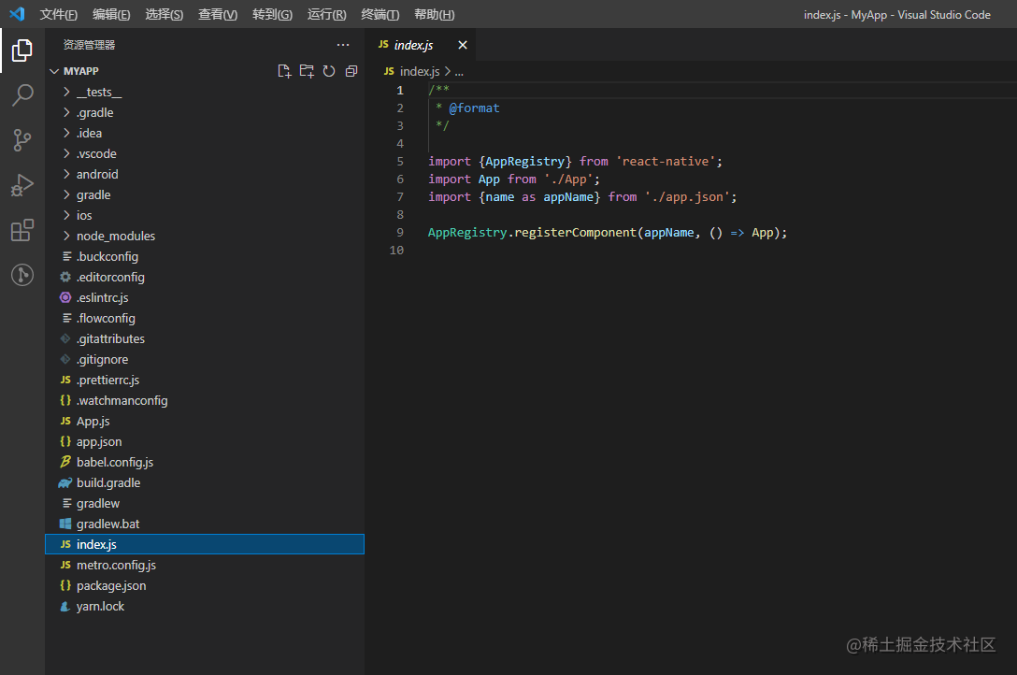Viewport: 1017px width, 675px height.
Task: Open the 文件(F) menu
Action: click(59, 14)
